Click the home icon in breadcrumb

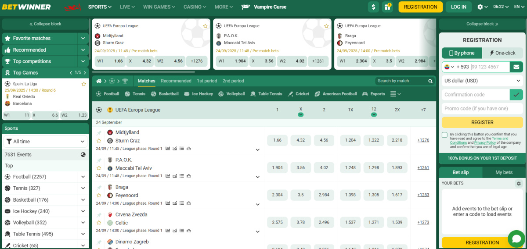click(x=99, y=81)
